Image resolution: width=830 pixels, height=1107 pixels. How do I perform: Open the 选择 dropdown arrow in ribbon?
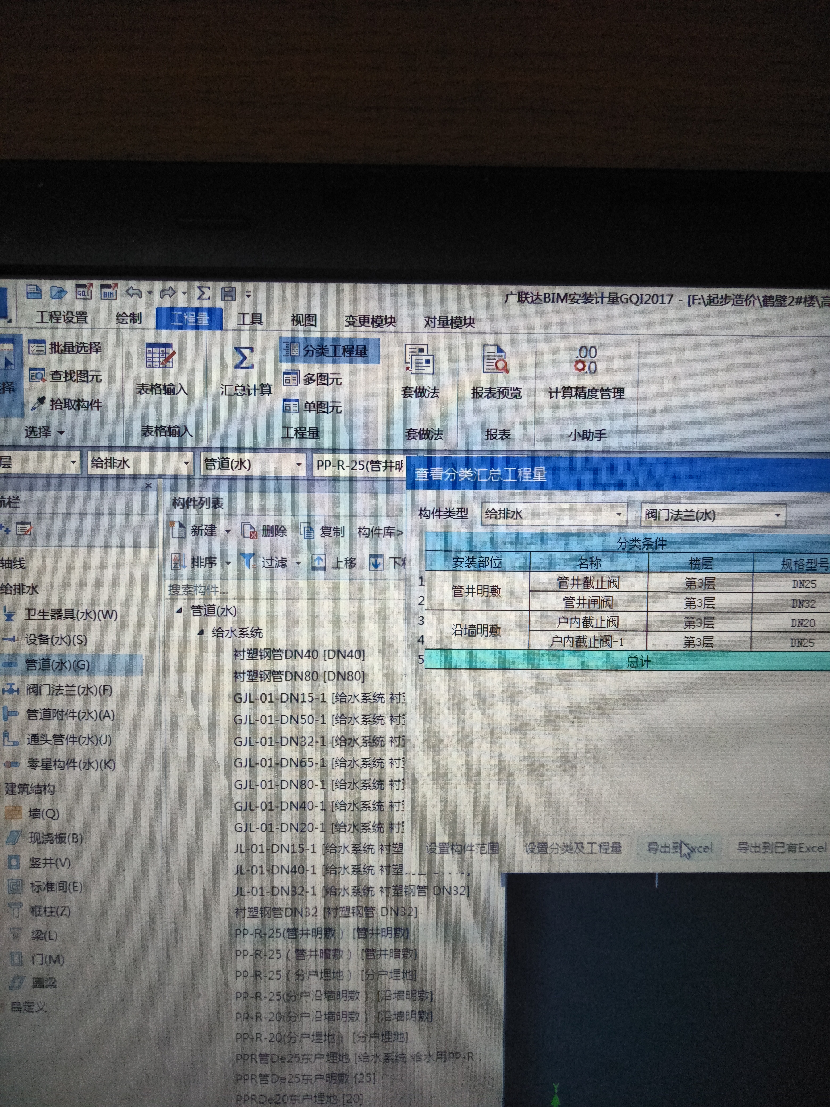click(61, 432)
